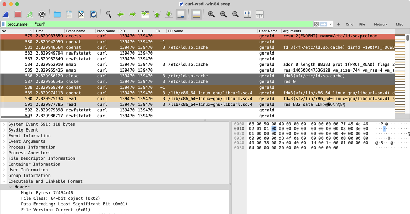The height and width of the screenshot is (214, 410).
Task: Expand System Event 591 details
Action: click(4, 124)
